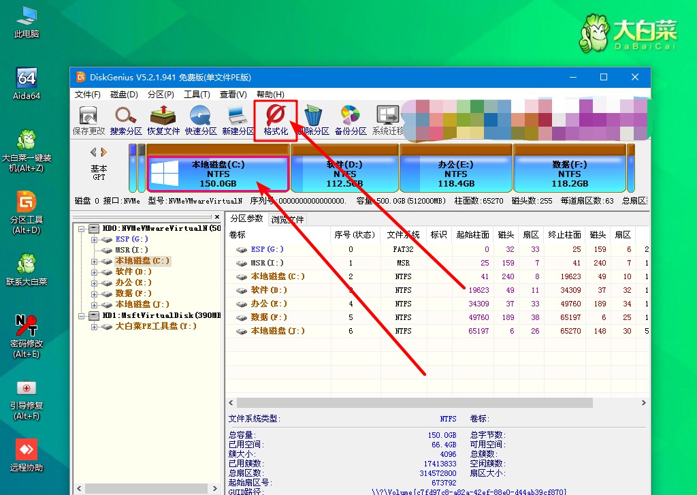Viewport: 697px width, 495px height.
Task: Expand the ESP(G:) node in disk tree
Action: point(94,240)
